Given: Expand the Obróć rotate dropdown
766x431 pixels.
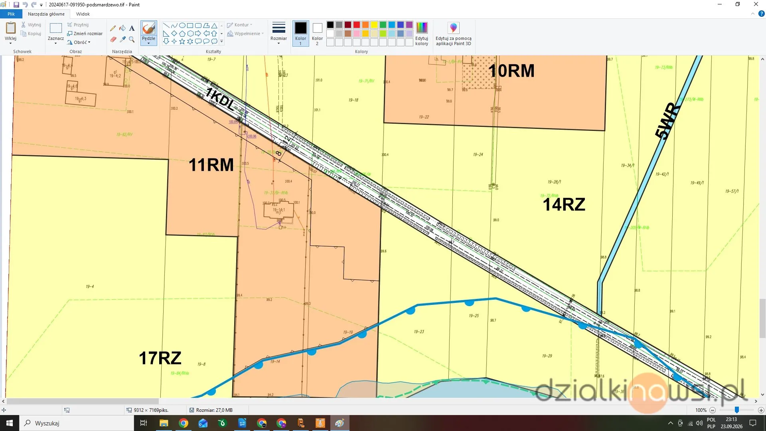Looking at the screenshot, I should point(79,42).
